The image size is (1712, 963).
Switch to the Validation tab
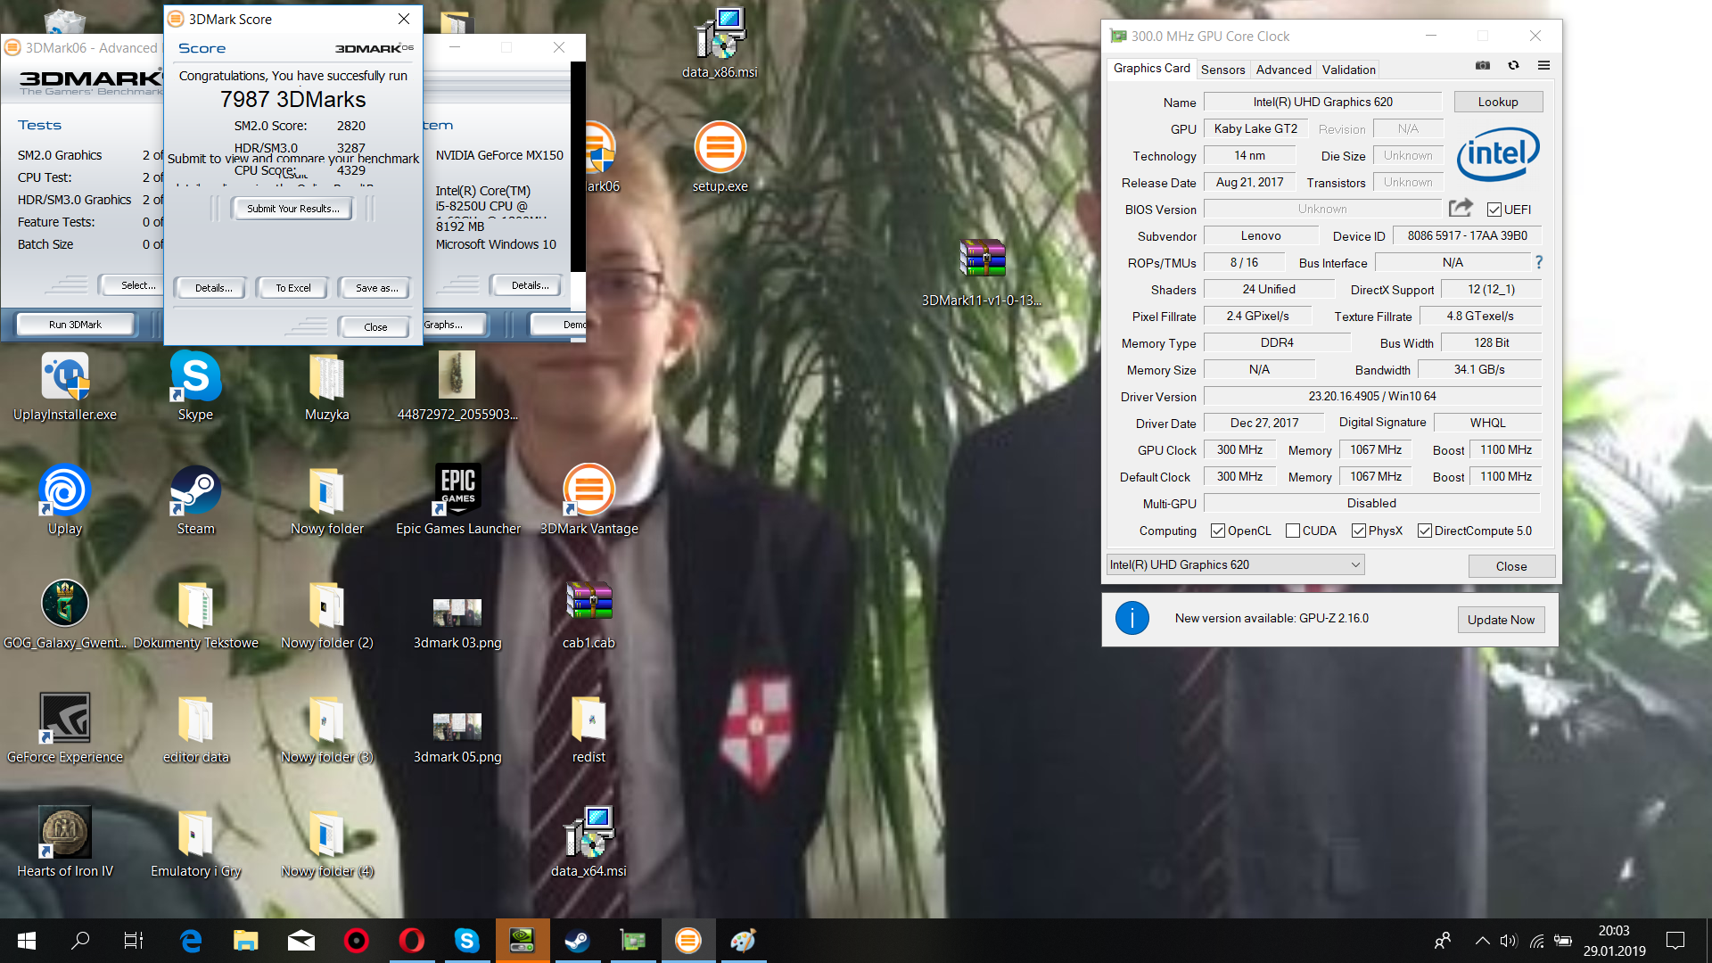coord(1348,70)
